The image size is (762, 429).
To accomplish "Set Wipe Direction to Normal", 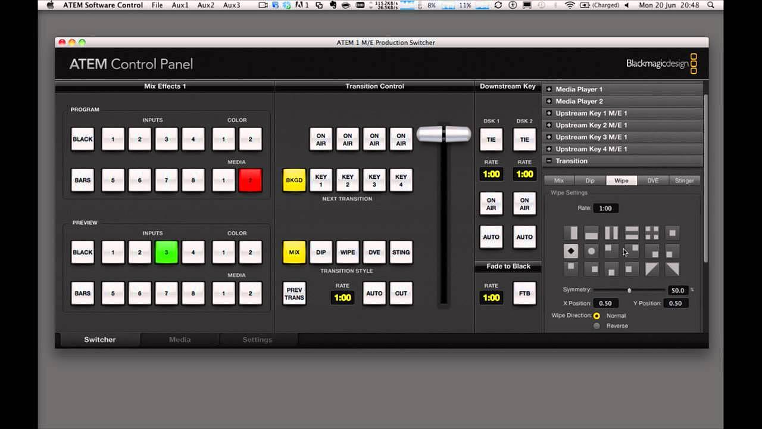I will click(x=597, y=316).
